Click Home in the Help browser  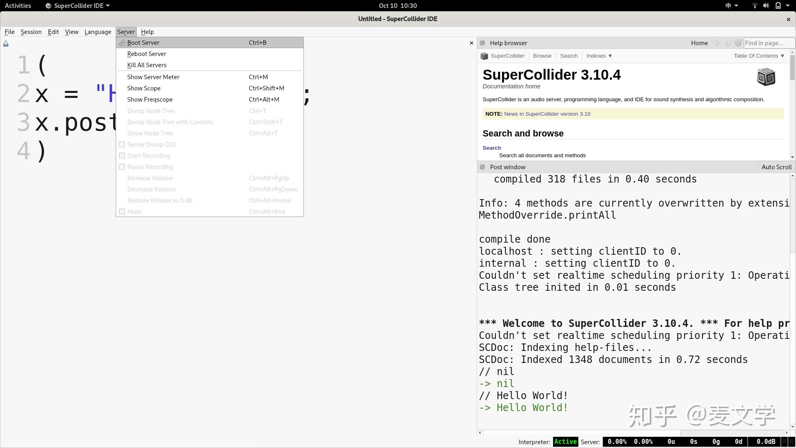click(699, 43)
